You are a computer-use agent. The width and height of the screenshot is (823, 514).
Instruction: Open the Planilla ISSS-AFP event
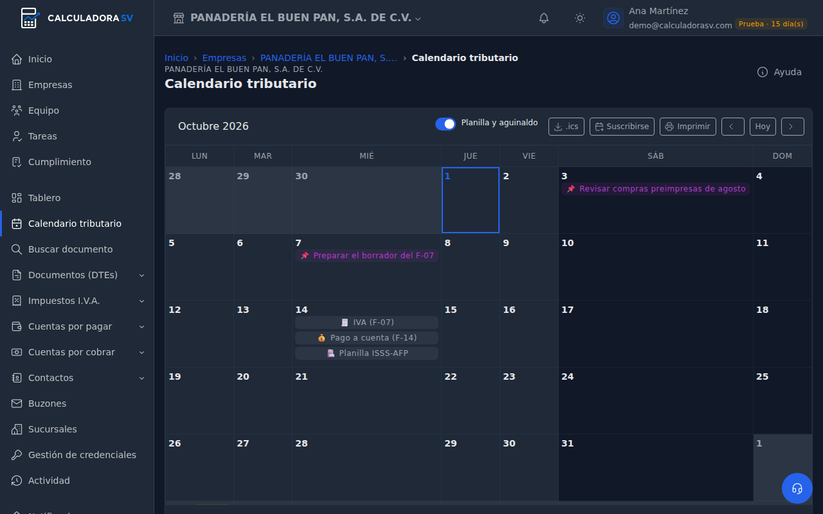(367, 353)
